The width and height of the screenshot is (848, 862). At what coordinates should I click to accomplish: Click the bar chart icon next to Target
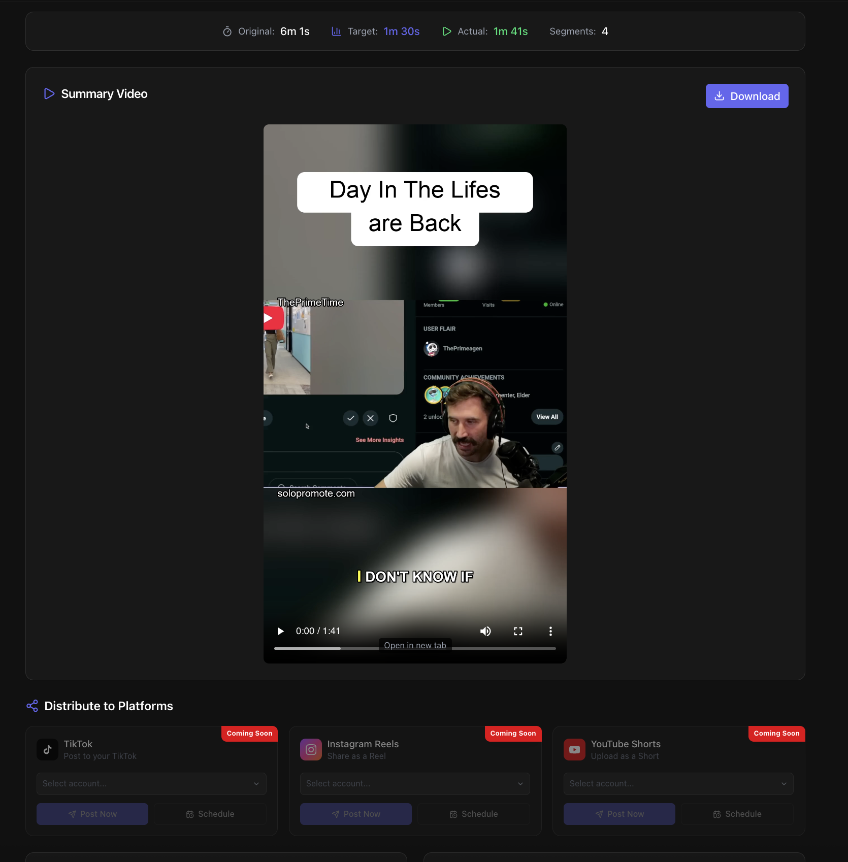(x=336, y=31)
